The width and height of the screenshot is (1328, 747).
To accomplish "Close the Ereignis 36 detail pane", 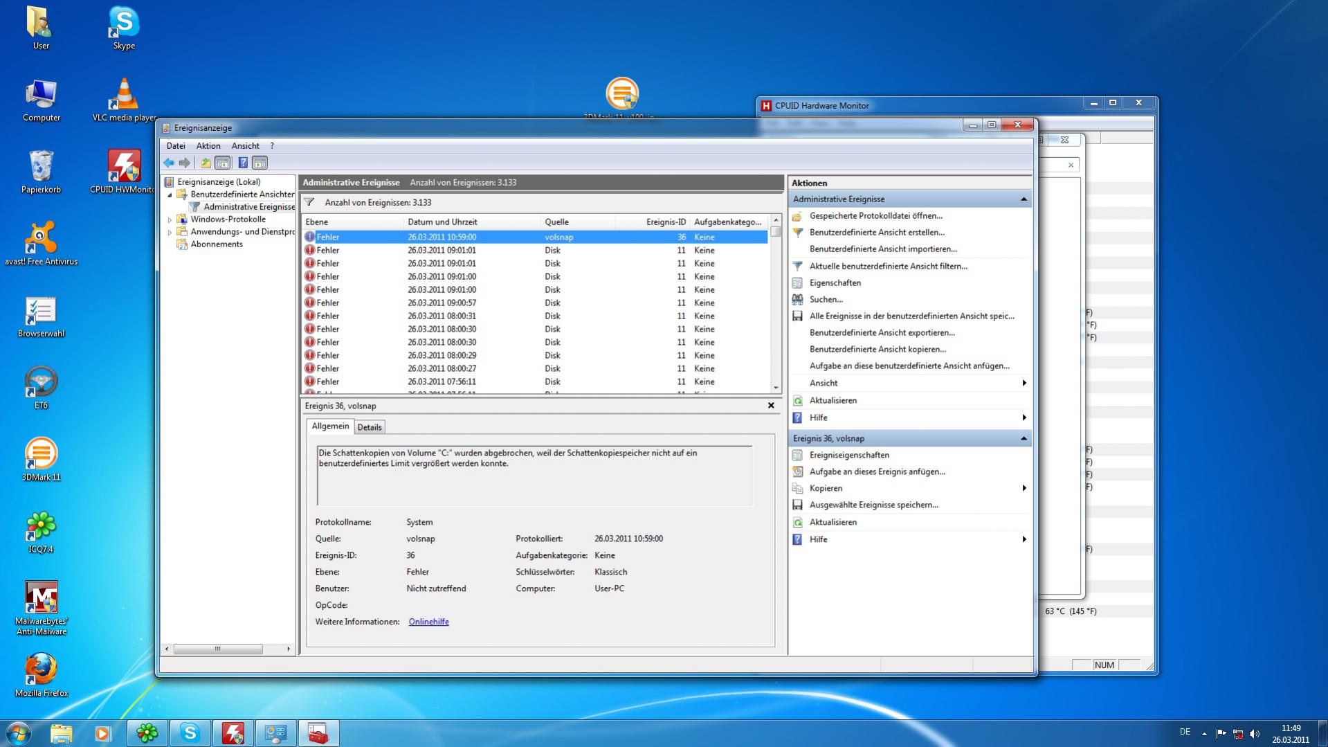I will pos(771,406).
